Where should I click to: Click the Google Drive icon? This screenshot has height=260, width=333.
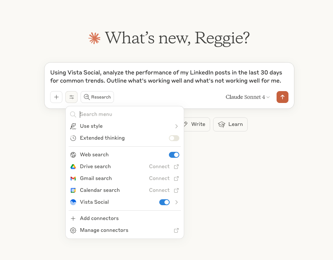click(73, 167)
